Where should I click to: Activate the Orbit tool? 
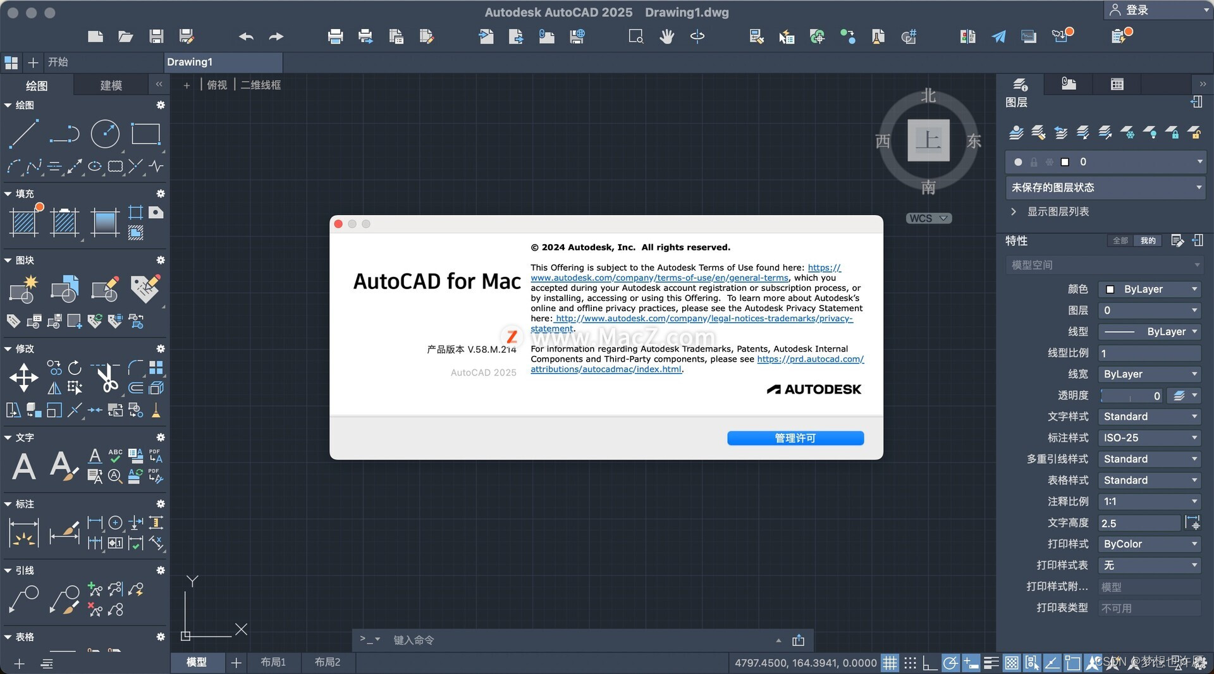[x=697, y=37]
